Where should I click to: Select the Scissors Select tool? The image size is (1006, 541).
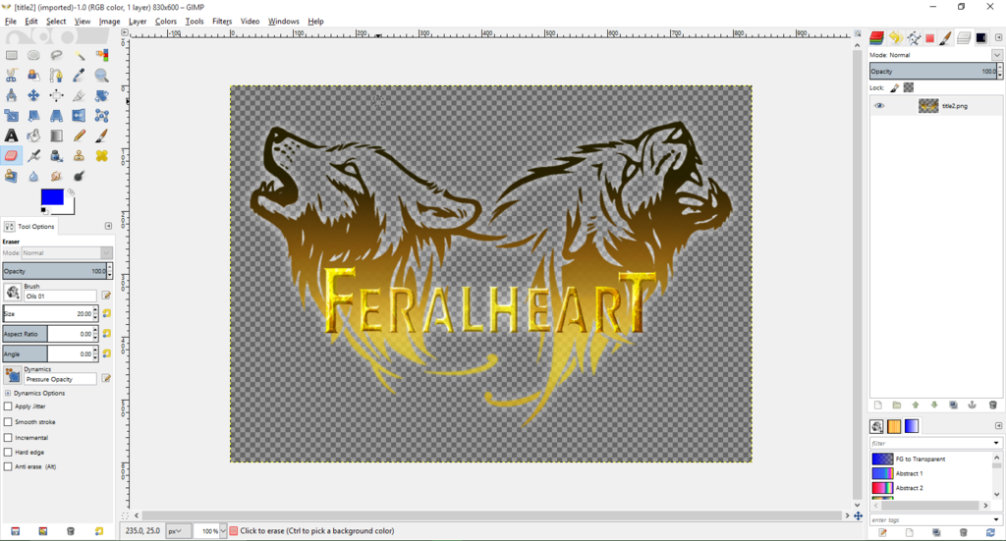point(12,76)
